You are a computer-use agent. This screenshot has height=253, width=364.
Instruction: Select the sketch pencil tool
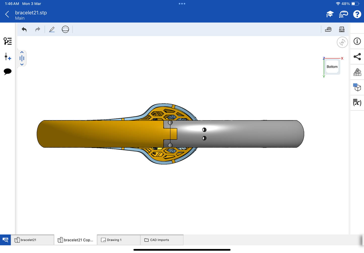pyautogui.click(x=52, y=29)
